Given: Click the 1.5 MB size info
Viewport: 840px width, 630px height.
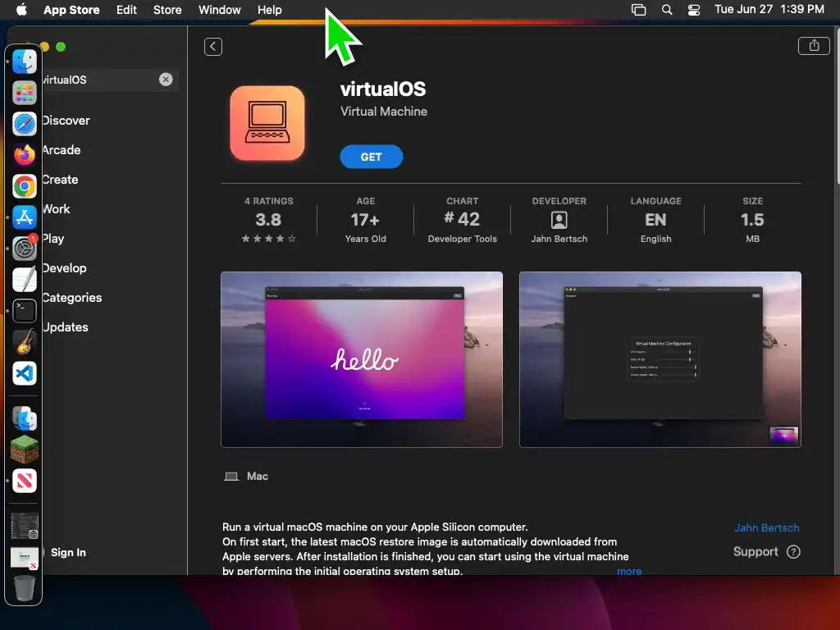Looking at the screenshot, I should pyautogui.click(x=752, y=220).
